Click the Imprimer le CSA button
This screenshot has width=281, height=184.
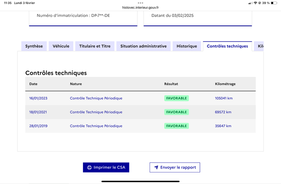coord(106,168)
